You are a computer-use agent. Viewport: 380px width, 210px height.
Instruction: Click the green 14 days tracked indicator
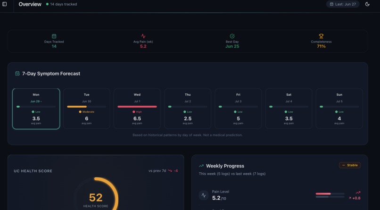tap(47, 4)
